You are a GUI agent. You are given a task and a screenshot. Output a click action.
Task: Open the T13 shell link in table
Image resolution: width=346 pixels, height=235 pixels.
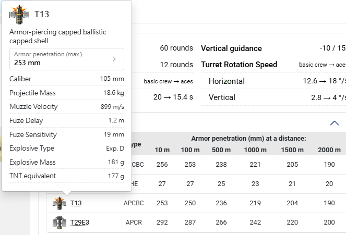(76, 203)
